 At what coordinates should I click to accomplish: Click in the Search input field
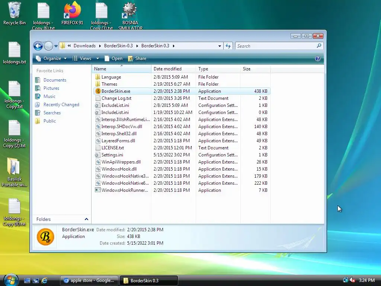pos(276,46)
